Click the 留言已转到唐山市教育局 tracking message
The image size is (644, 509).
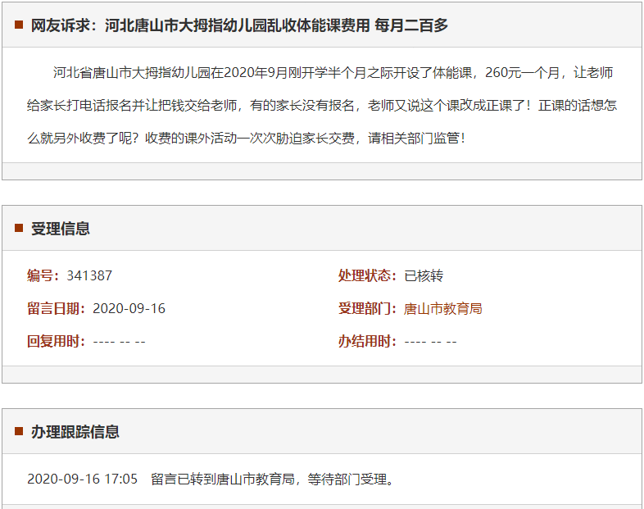pyautogui.click(x=273, y=479)
